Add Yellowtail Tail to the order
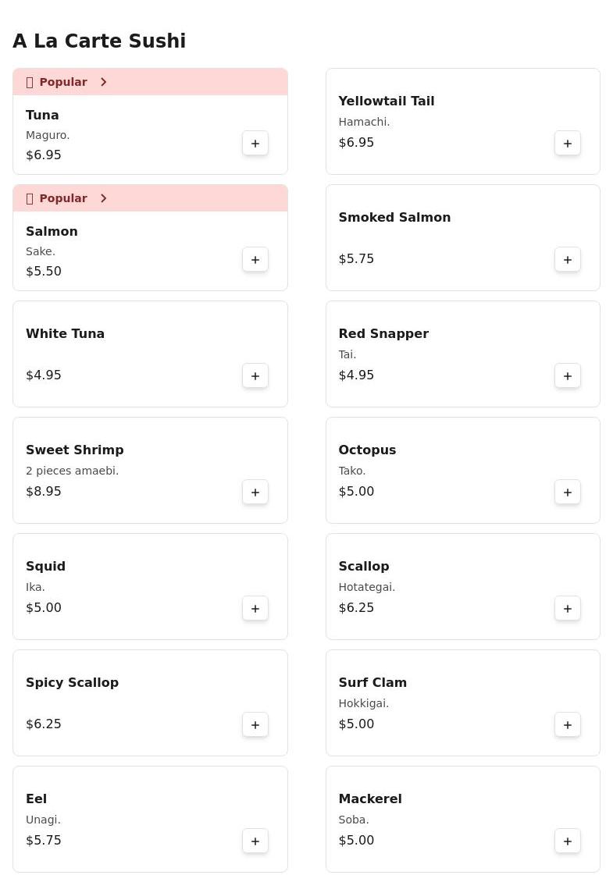This screenshot has height=875, width=613. 568,144
